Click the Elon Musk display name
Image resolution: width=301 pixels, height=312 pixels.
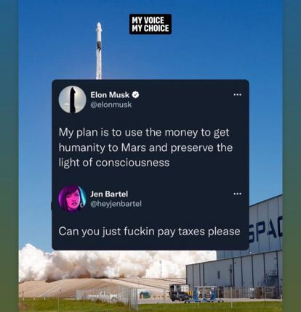click(110, 95)
